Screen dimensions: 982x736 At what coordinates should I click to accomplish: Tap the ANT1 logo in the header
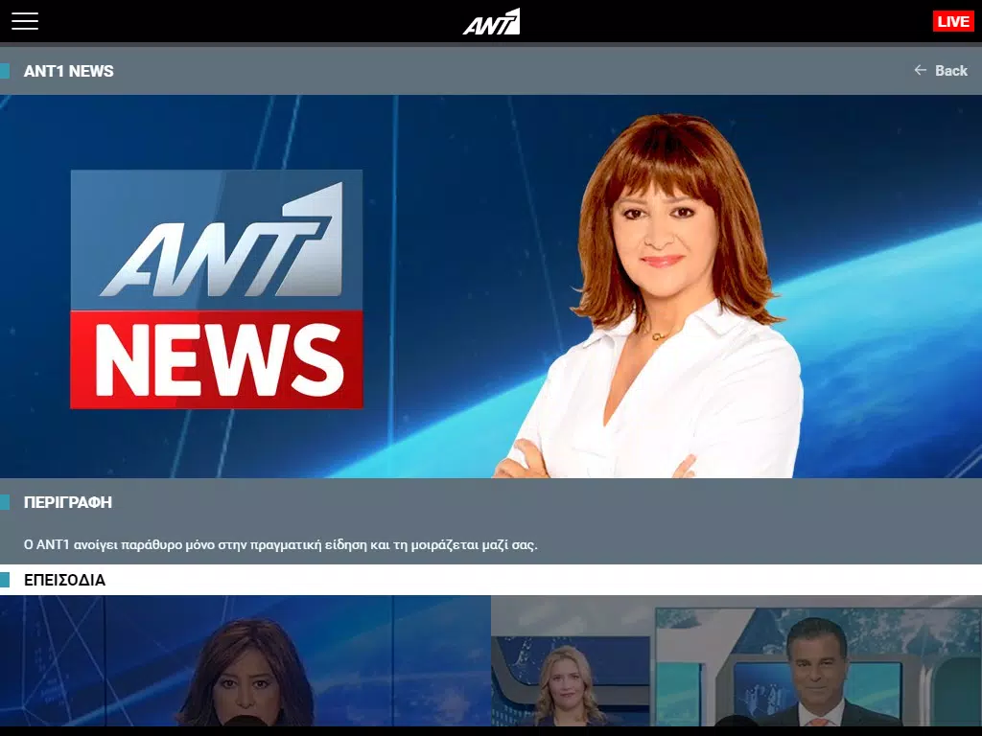pos(492,22)
